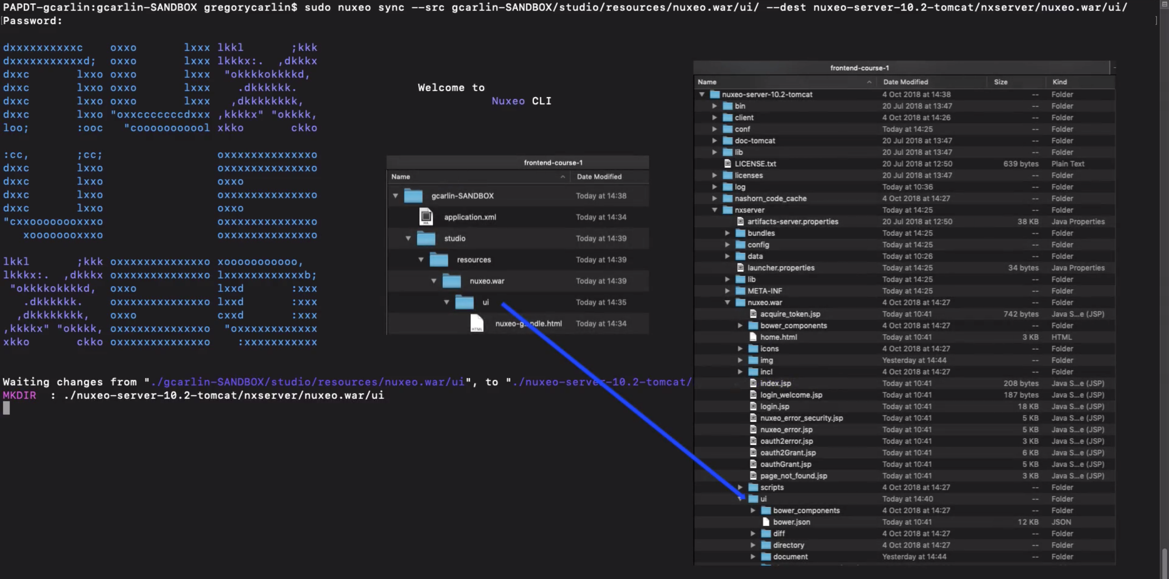The image size is (1169, 579).
Task: Click the left frontend-course-1 window title bar
Action: pyautogui.click(x=518, y=162)
